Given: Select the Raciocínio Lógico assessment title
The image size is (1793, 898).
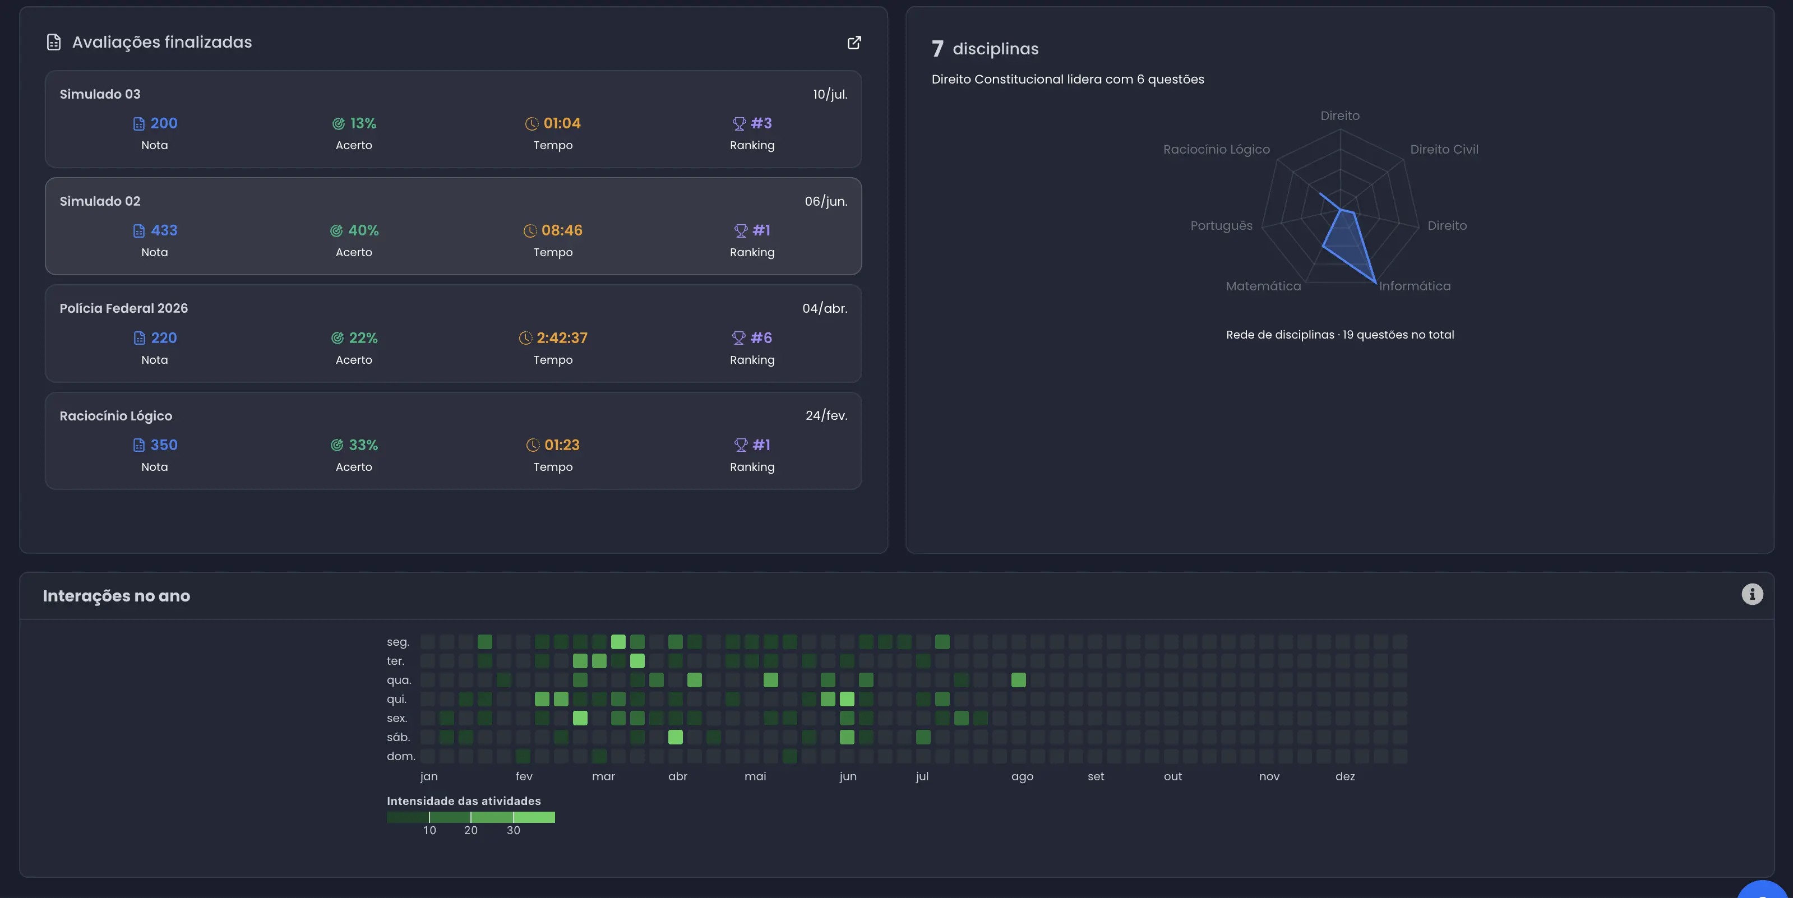Looking at the screenshot, I should tap(115, 415).
